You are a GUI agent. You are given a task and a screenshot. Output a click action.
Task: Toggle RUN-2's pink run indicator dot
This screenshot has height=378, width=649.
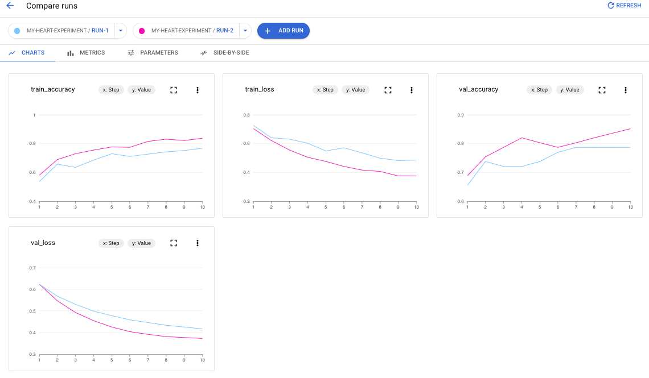pyautogui.click(x=142, y=30)
